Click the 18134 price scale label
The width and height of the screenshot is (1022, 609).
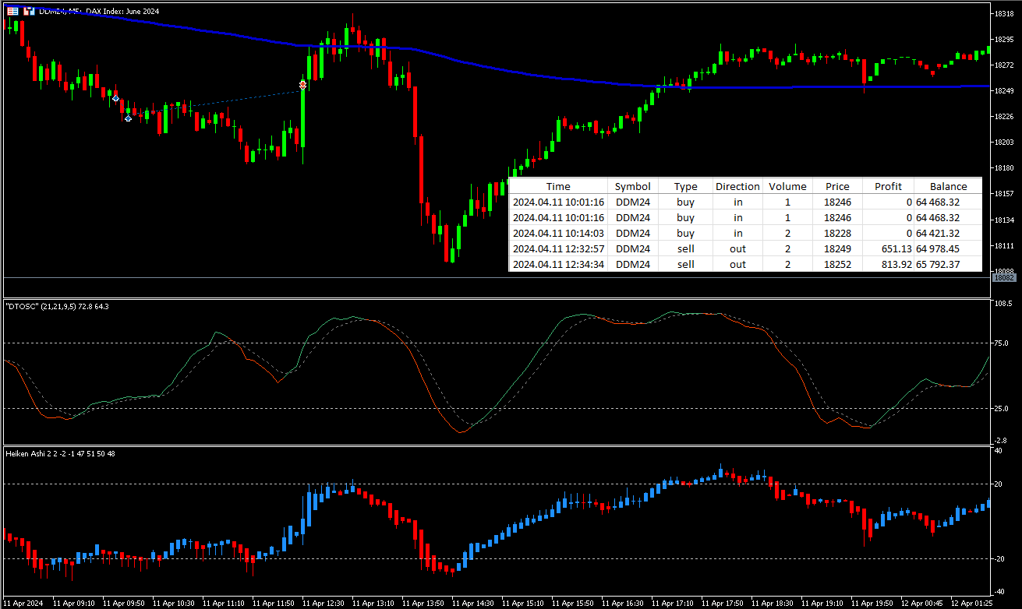coord(1003,220)
